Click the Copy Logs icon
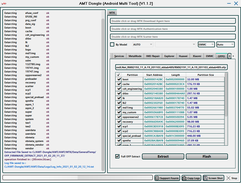 pos(184,178)
